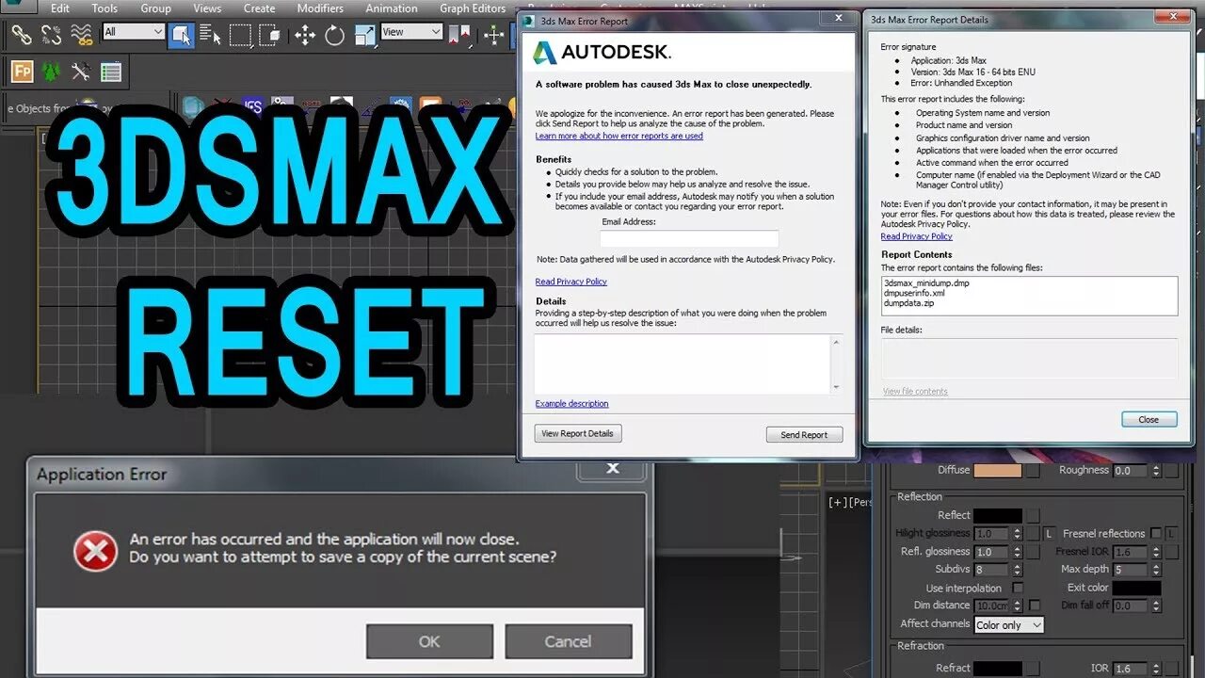
Task: Click the View Report Details button
Action: pos(578,433)
